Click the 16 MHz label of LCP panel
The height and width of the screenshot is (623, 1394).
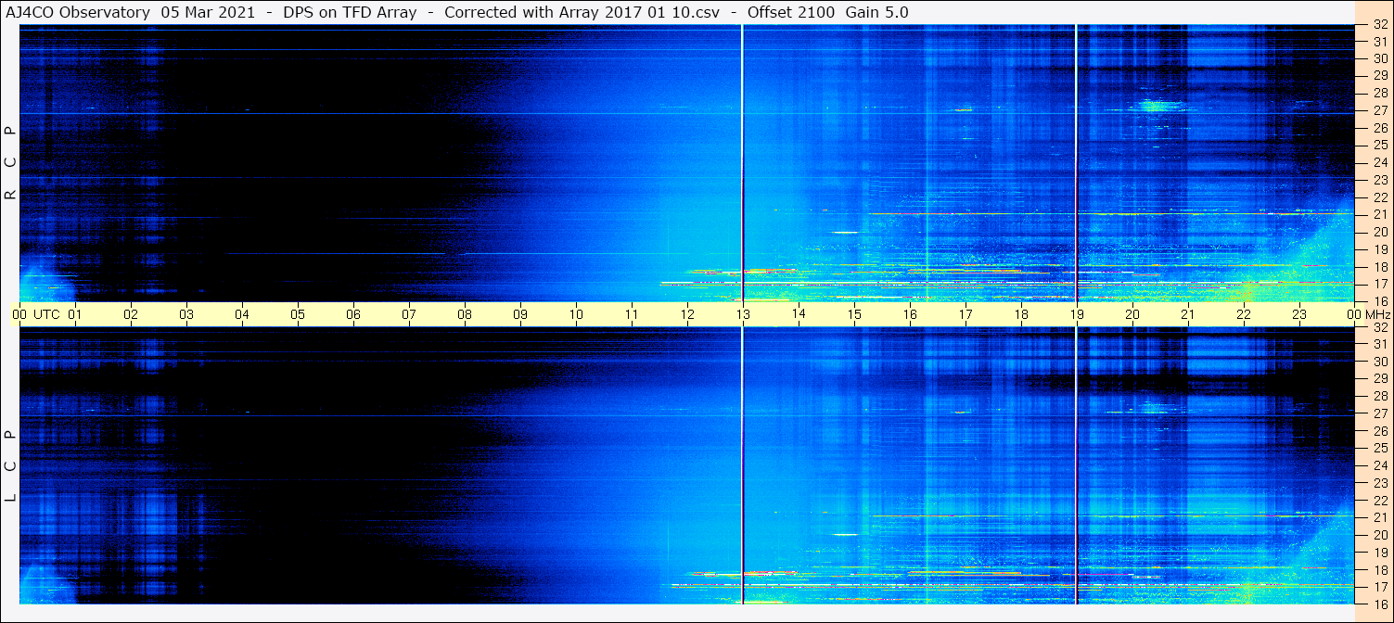click(x=1379, y=604)
